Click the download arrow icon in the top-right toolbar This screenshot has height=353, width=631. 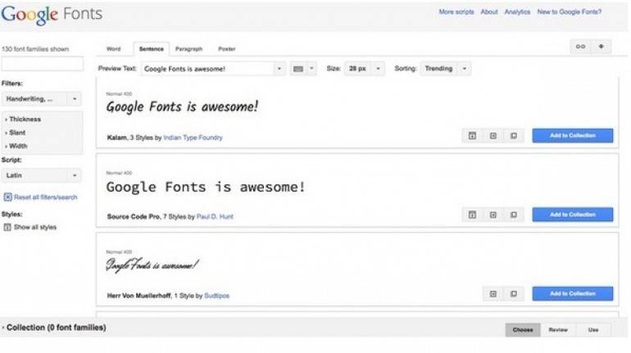pos(601,47)
